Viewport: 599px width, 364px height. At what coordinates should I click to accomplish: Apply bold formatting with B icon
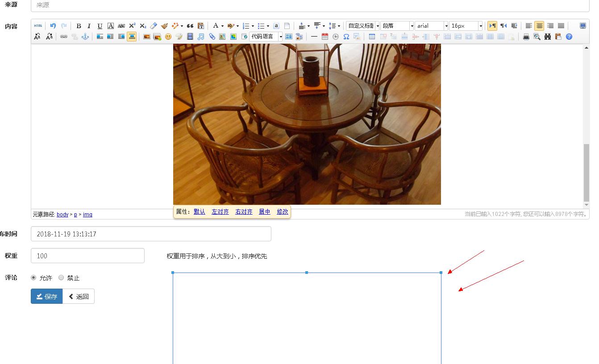pos(79,26)
